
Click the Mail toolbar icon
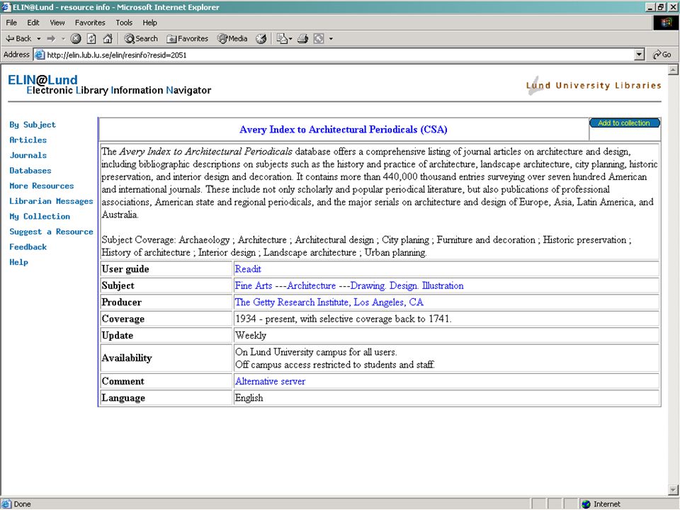tap(282, 38)
